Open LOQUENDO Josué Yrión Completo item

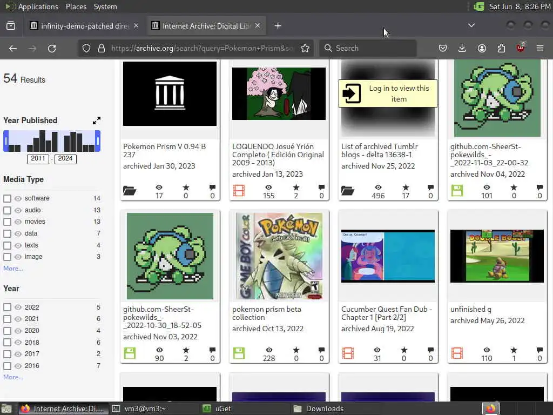(278, 155)
